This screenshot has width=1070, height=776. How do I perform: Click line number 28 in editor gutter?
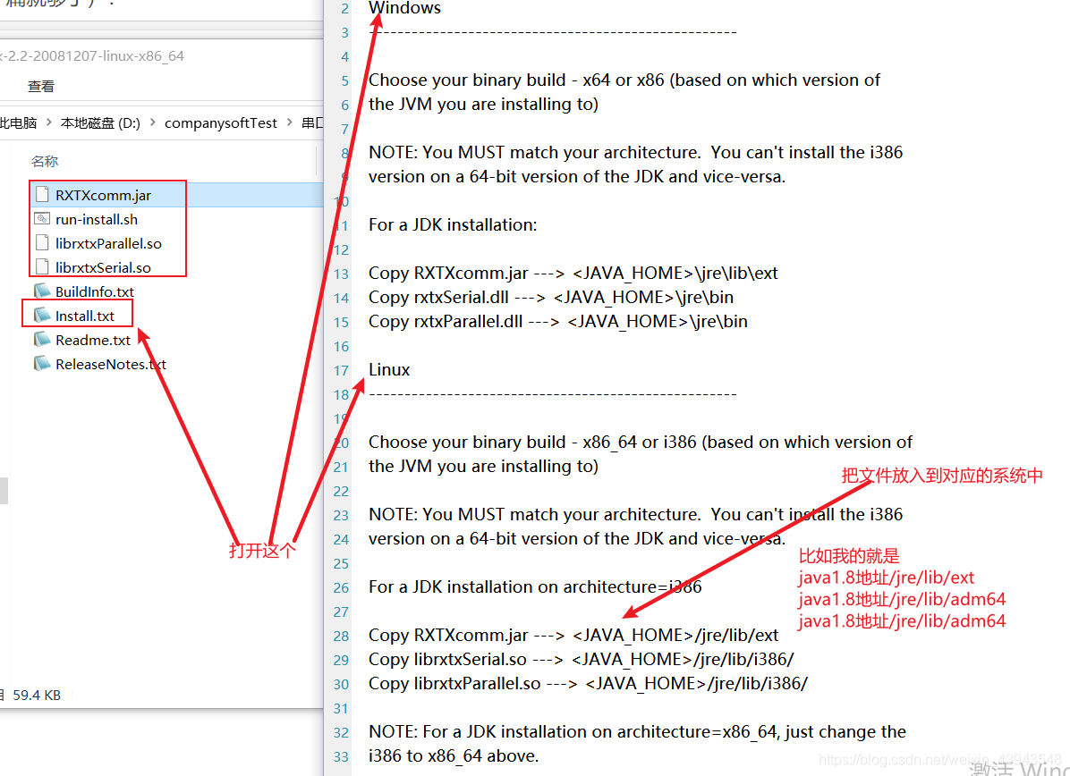(341, 637)
